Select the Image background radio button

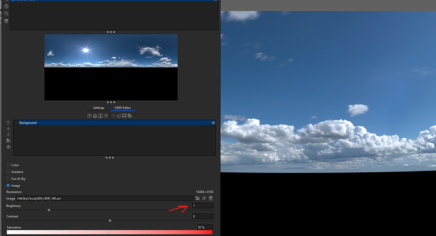pos(8,186)
